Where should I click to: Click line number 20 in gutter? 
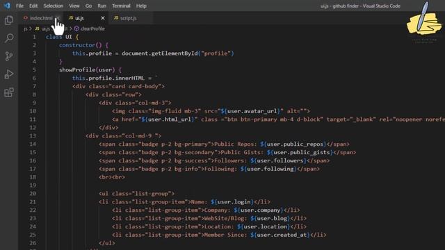(x=33, y=194)
